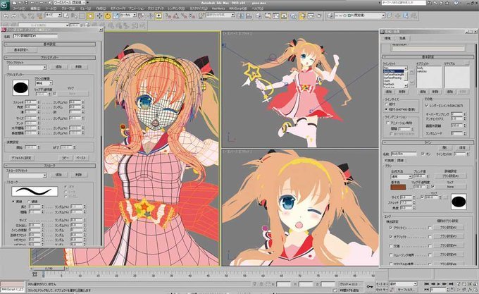
Task: Click the teapot Render Production icon
Action: coord(319,16)
